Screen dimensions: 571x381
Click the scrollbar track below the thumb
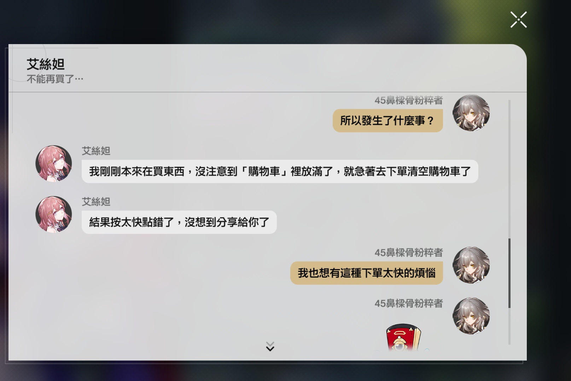[x=509, y=326]
